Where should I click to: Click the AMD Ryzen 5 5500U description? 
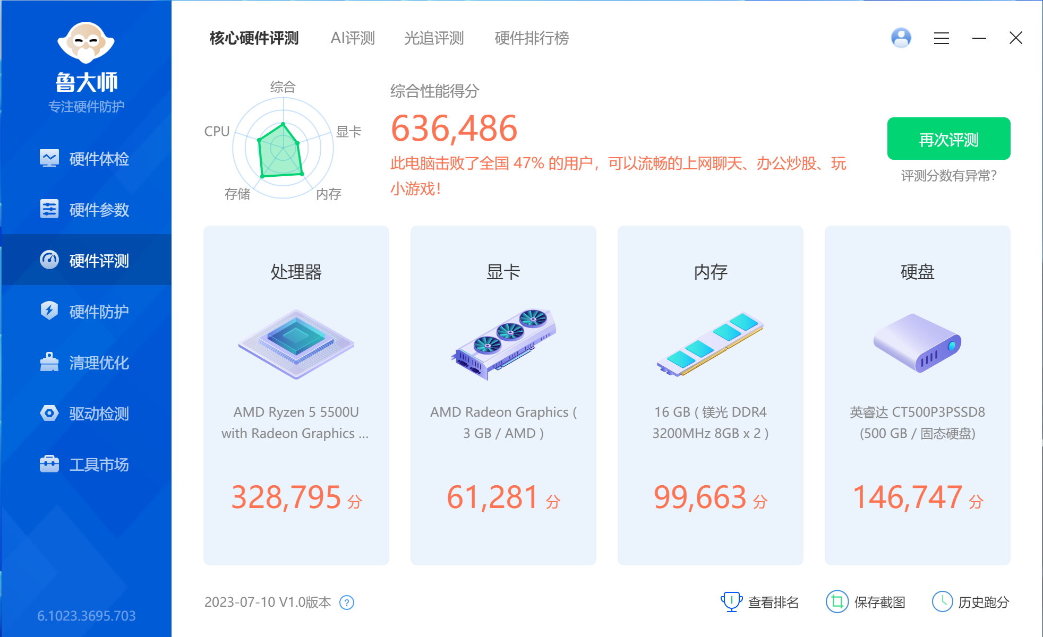coord(296,423)
